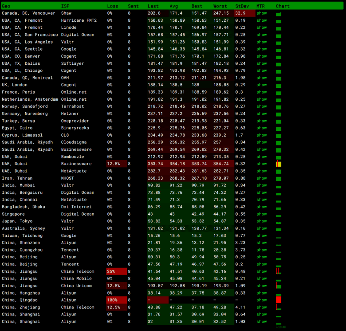Click yellow chart bar for Dubai Buzinessware
This screenshot has height=331, width=346.
(279, 164)
